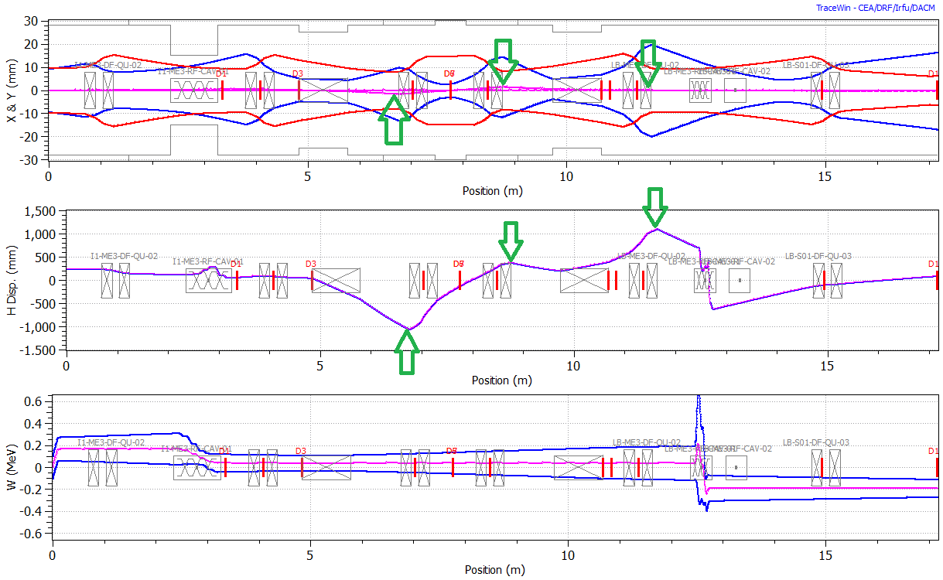Click red D3 diagnostic bar in W chart
The height and width of the screenshot is (580, 943).
click(x=302, y=467)
